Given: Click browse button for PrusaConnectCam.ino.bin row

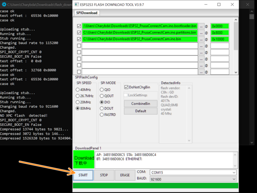Looking at the screenshot, I should (x=201, y=39).
